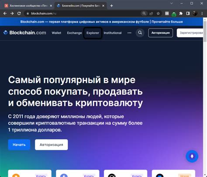Close the Хостинговое сообщество tab

point(51,6)
